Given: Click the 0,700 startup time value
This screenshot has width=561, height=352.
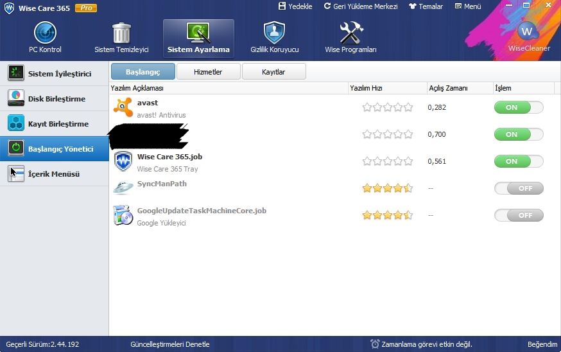Looking at the screenshot, I should pyautogui.click(x=437, y=134).
